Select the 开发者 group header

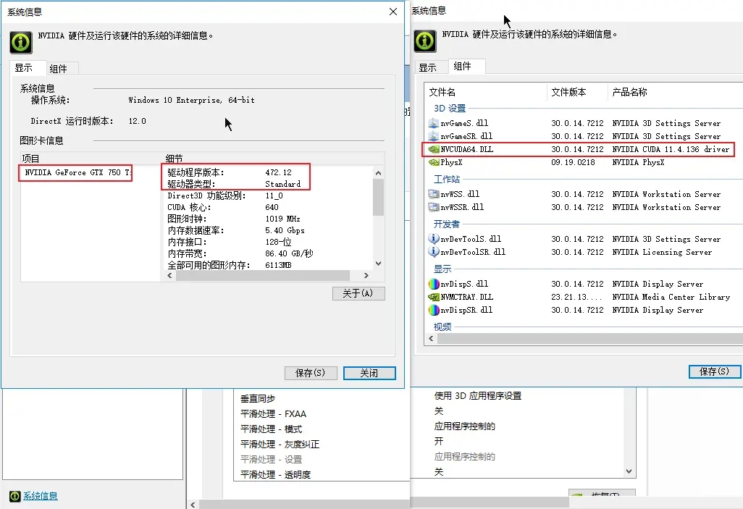point(446,224)
